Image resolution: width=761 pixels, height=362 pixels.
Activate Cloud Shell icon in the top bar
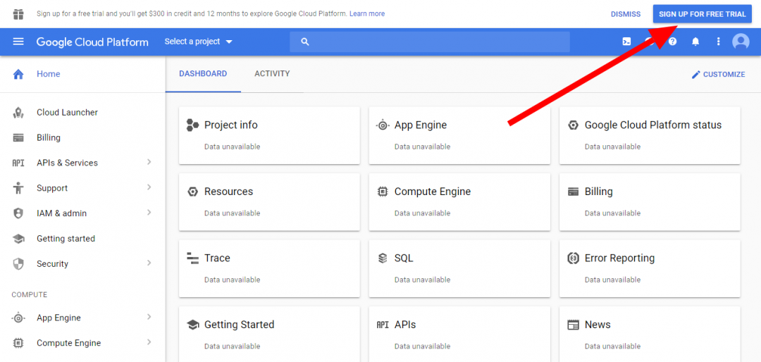pos(626,42)
